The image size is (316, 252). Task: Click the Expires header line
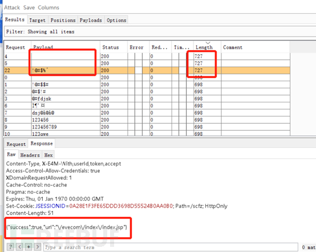pos(55,199)
